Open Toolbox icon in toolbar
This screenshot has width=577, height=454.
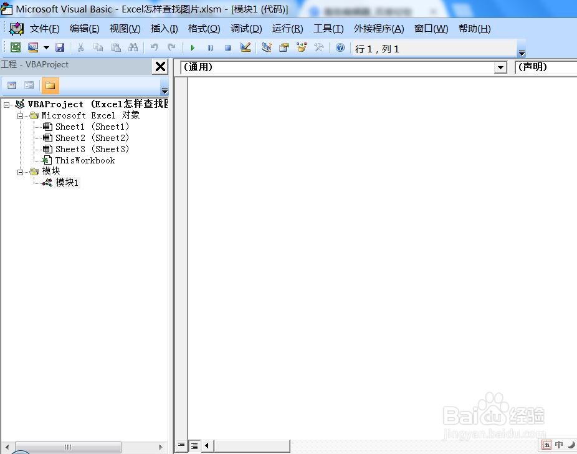point(319,47)
